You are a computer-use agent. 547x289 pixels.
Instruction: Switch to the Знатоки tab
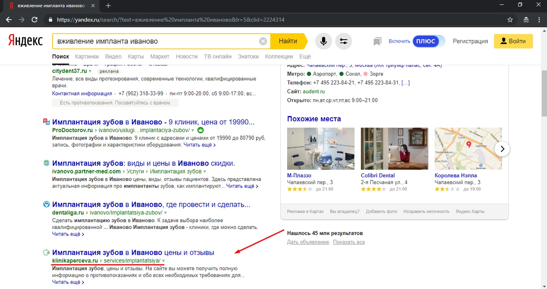[x=248, y=56]
